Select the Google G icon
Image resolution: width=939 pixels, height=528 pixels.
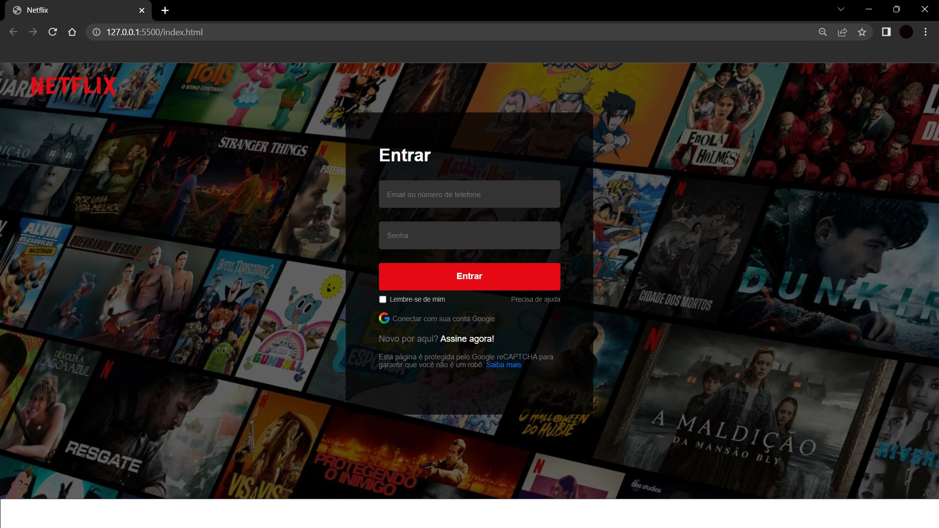tap(383, 318)
